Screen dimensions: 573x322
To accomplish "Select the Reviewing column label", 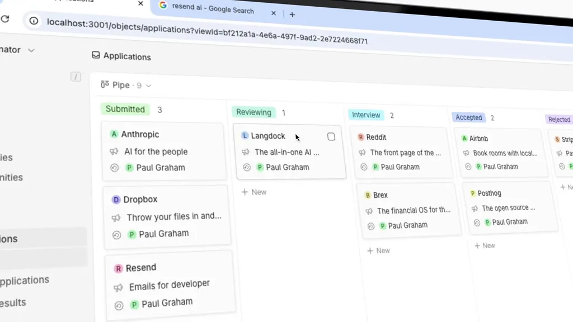I will pos(253,112).
